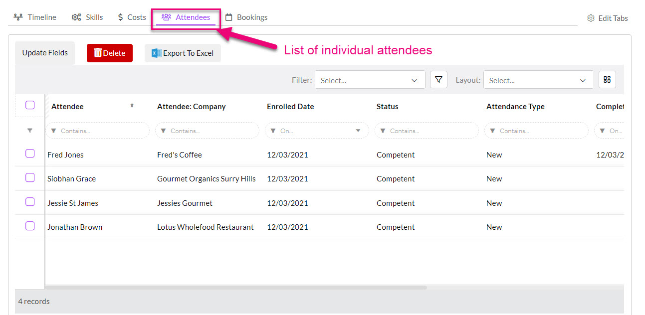The width and height of the screenshot is (645, 315).
Task: Click filter-row funnel icon below select-all checkbox
Action: pos(30,131)
